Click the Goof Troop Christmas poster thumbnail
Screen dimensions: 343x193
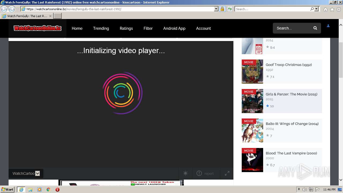click(252, 72)
